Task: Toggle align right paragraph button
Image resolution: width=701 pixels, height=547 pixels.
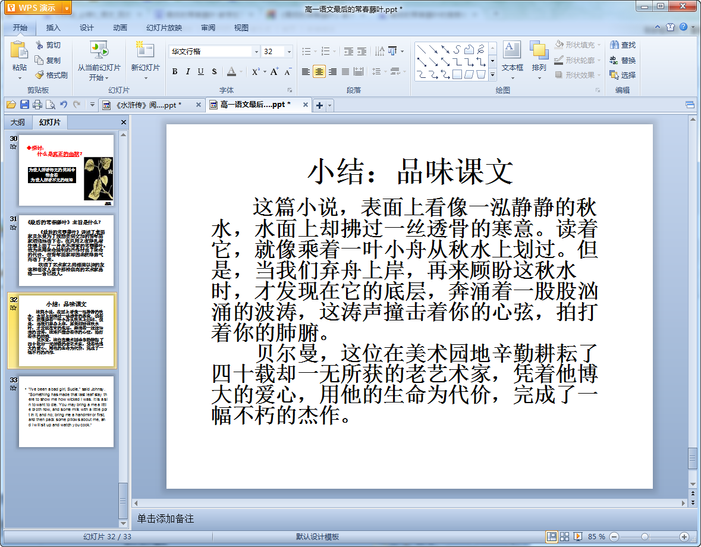Action: click(x=332, y=71)
